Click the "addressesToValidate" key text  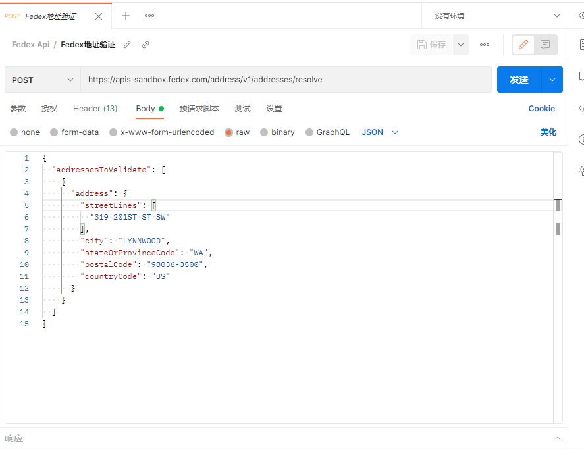tap(101, 170)
